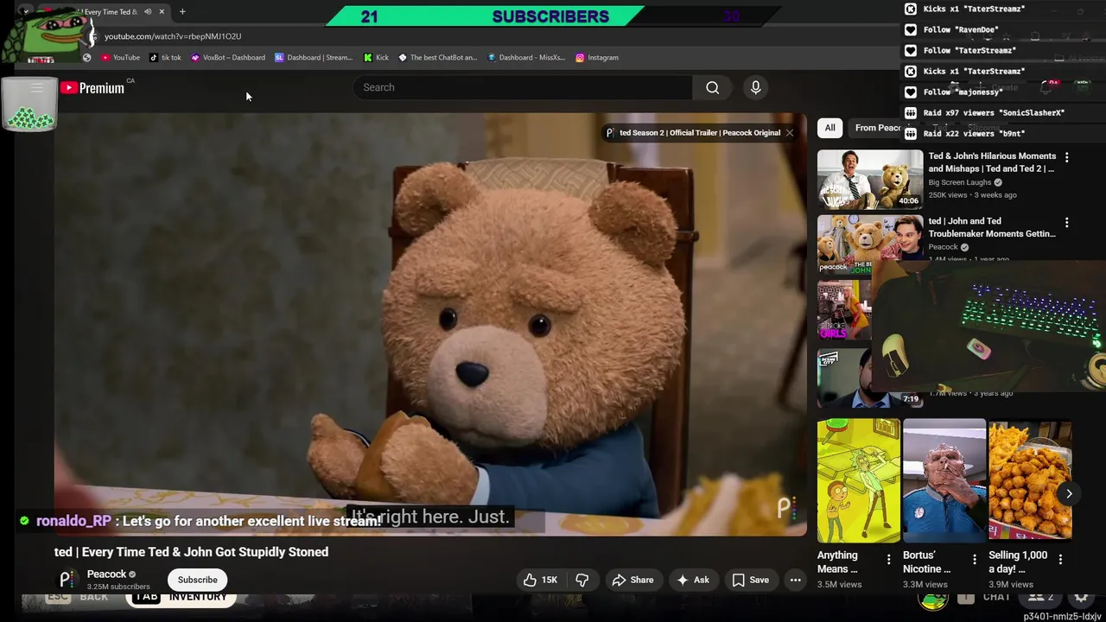Open options for Anything Means short
1106x622 pixels.
tap(888, 560)
